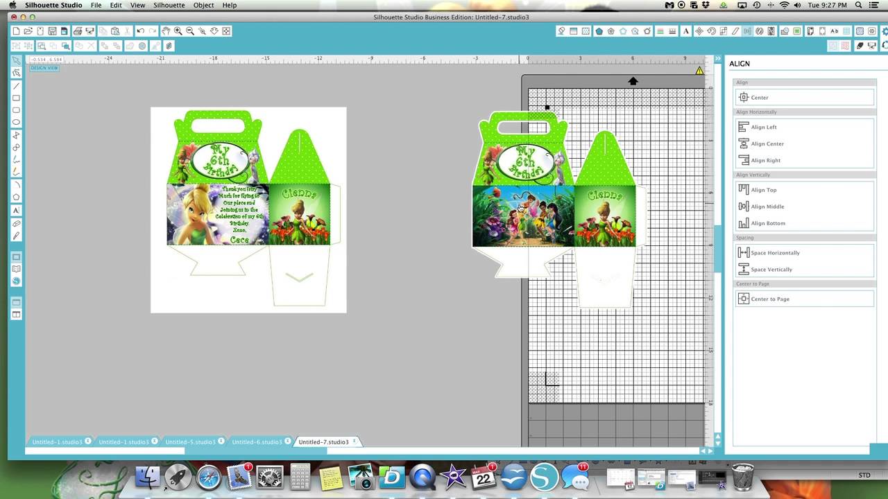Click the yellow warning triangle icon
The image size is (888, 499).
coord(699,71)
